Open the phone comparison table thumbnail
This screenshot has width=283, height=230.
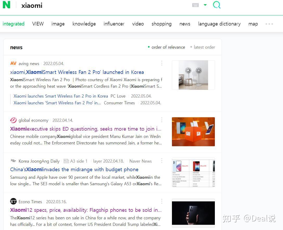click(x=193, y=172)
